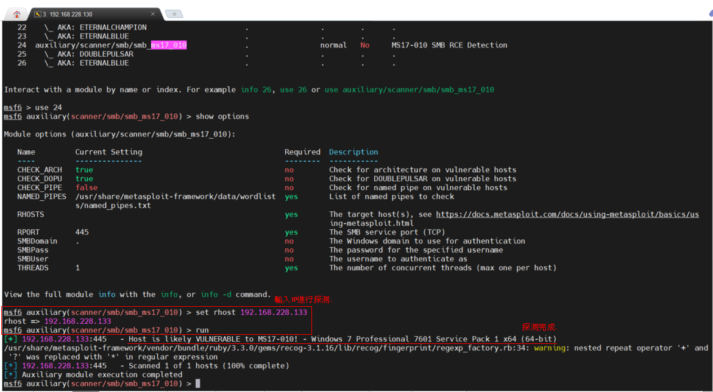The image size is (713, 392).
Task: Click the 'yes' required flag for NAMED_PIPES
Action: click(x=291, y=197)
